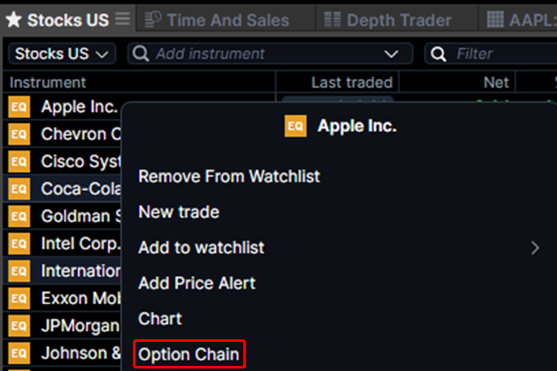Click the EQ badge in context menu header
Viewport: 557px width, 371px height.
(x=295, y=126)
